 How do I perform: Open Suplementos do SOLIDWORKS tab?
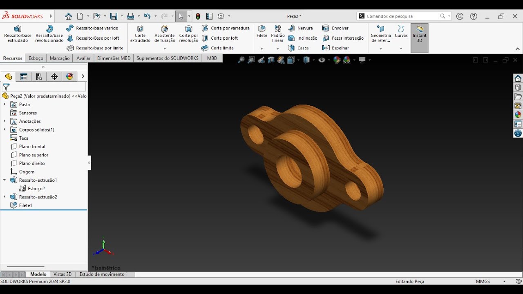[168, 58]
